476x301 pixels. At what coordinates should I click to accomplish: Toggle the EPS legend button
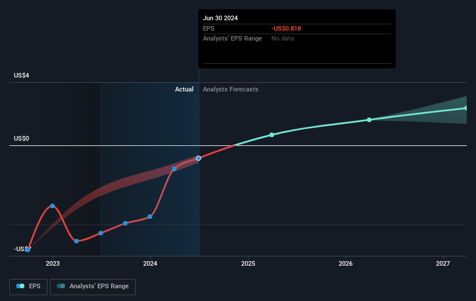(28, 287)
